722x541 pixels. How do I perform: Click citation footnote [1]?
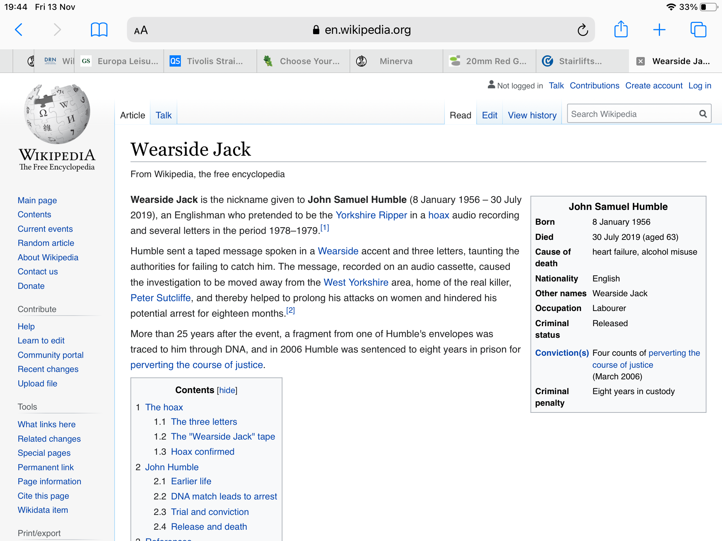pyautogui.click(x=325, y=228)
